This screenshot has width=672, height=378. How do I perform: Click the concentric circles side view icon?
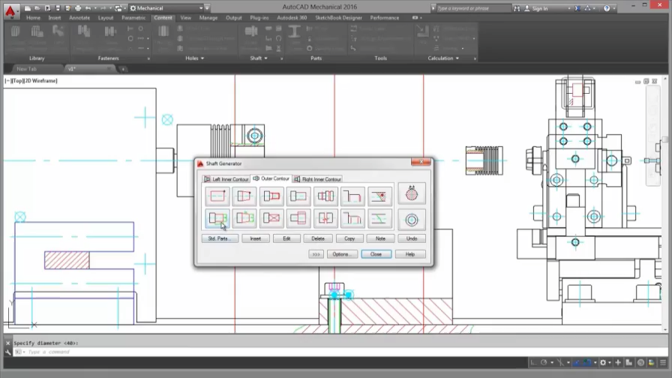click(412, 220)
